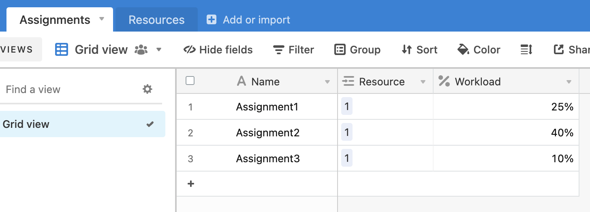Open the Assignments tab dropdown arrow

(102, 19)
